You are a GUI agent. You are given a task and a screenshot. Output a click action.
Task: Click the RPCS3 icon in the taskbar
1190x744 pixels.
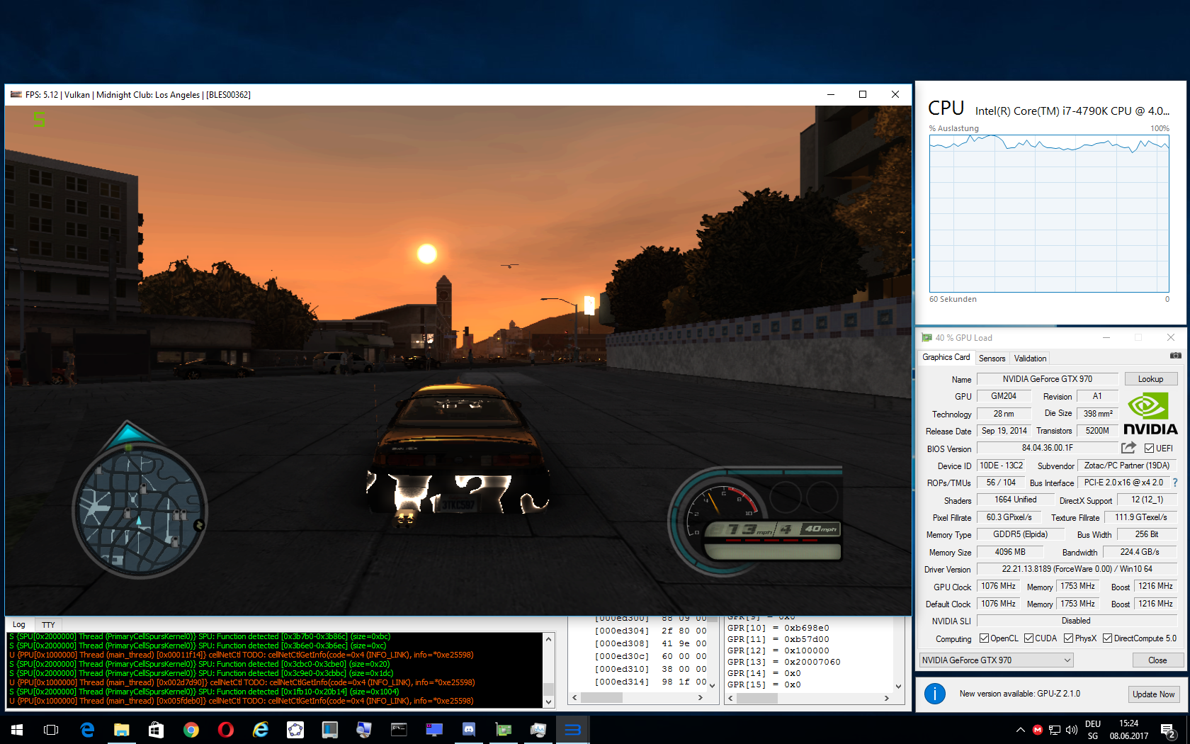(x=572, y=729)
